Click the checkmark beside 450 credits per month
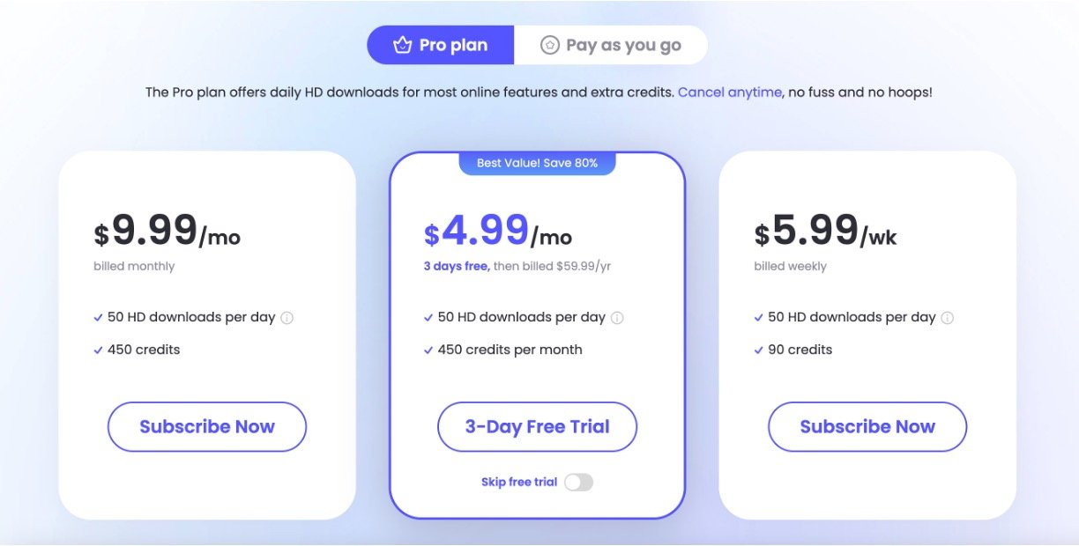1079x546 pixels. click(428, 350)
